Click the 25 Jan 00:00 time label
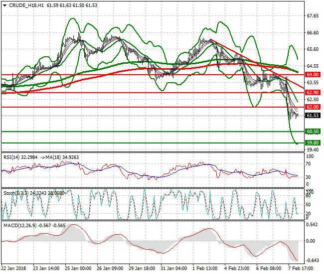The height and width of the screenshot is (274, 324). (x=78, y=269)
